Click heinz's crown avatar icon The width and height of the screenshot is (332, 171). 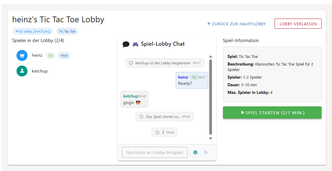(22, 55)
